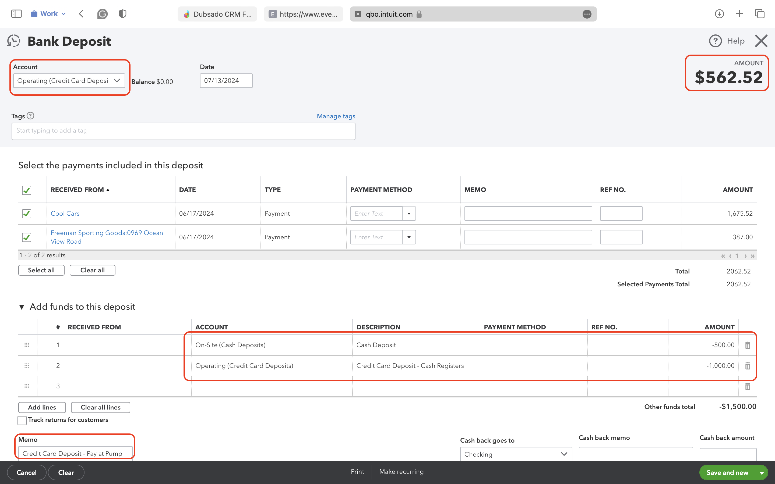Toggle the browser sidebar icon
The image size is (775, 484).
[16, 13]
